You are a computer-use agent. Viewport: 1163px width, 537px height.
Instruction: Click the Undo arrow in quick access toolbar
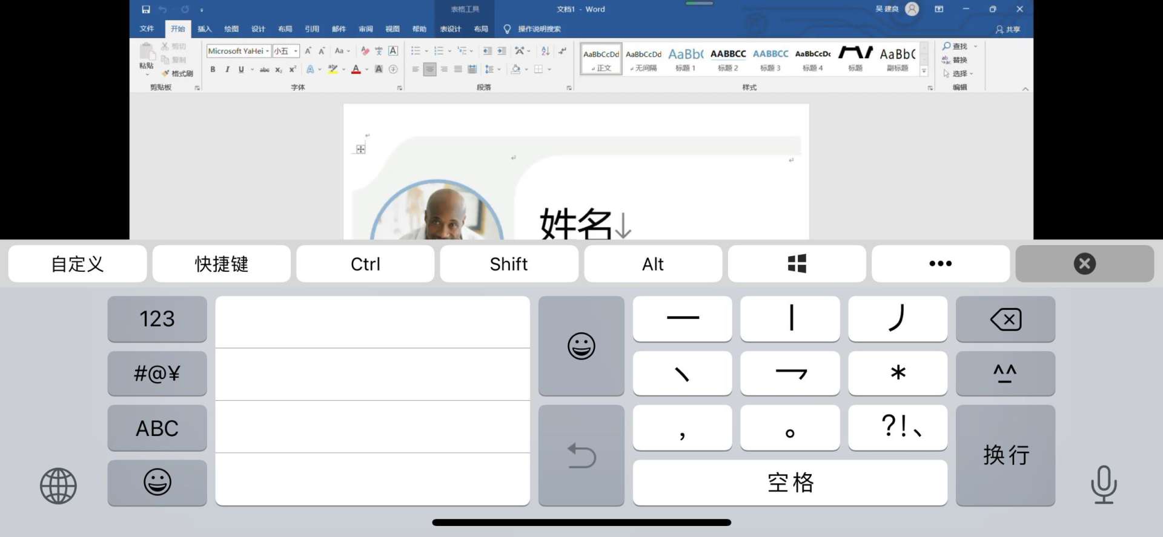[162, 9]
